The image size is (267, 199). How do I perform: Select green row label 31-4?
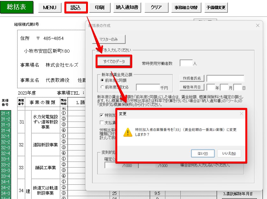click(x=5, y=130)
